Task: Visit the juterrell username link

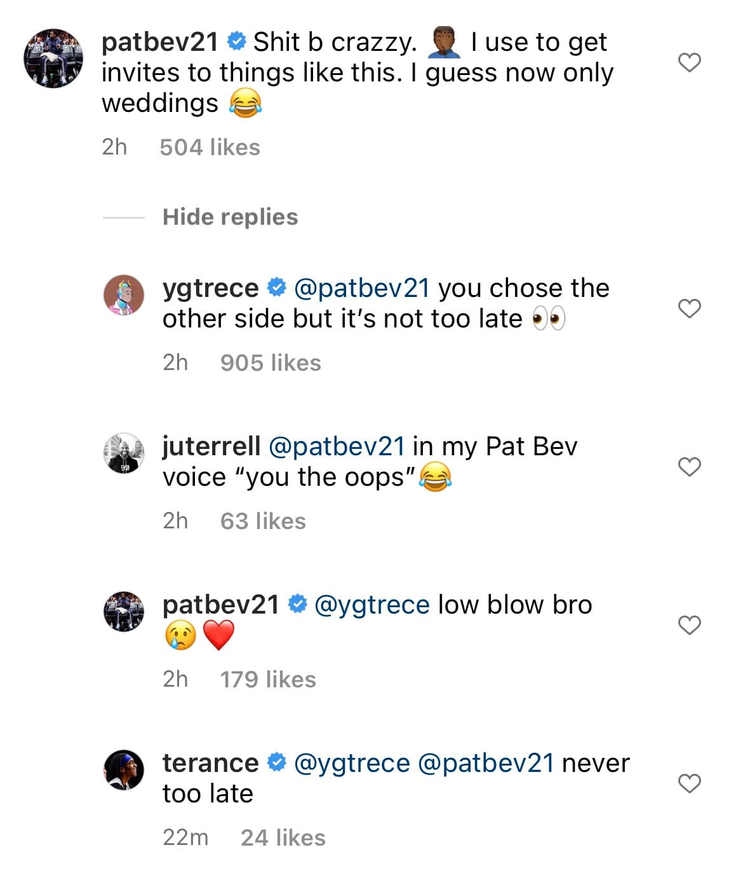Action: click(211, 446)
